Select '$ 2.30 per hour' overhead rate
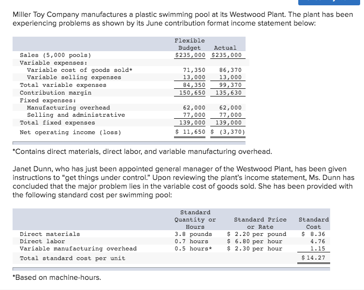The width and height of the screenshot is (364, 290). point(255,249)
